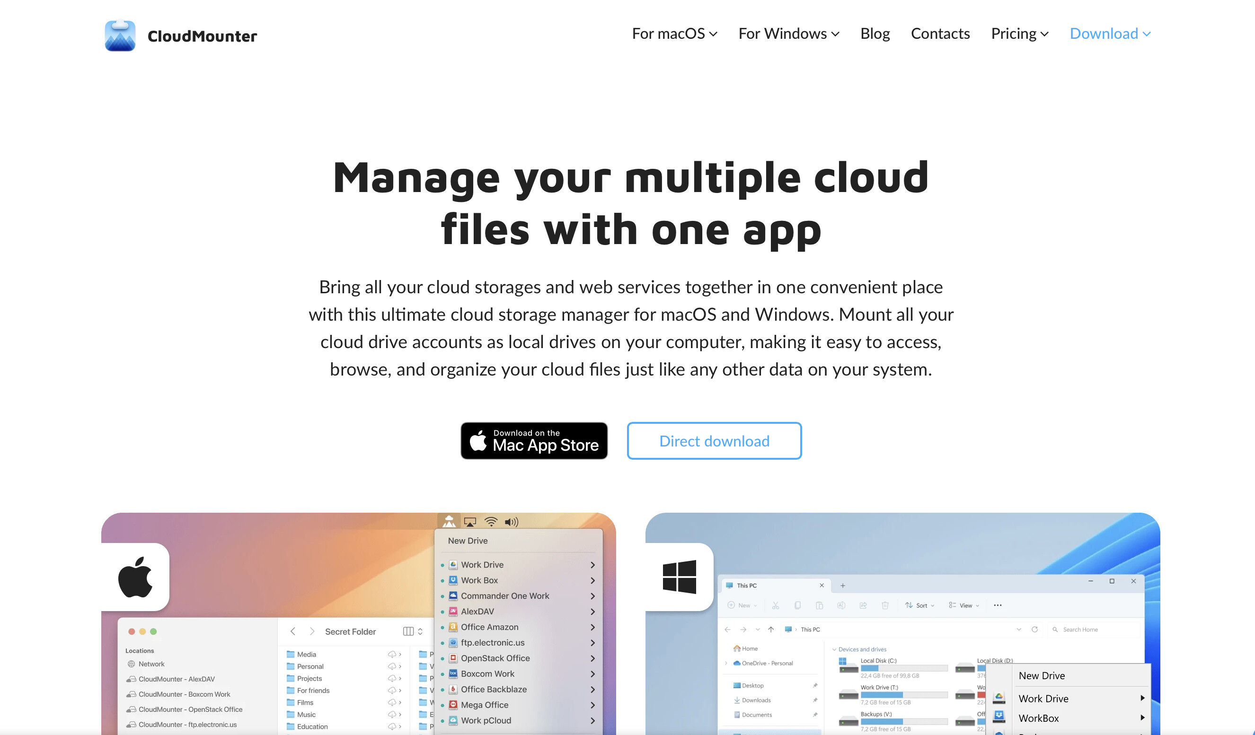Expand the For macOS dropdown
Viewport: 1255px width, 735px height.
(674, 34)
